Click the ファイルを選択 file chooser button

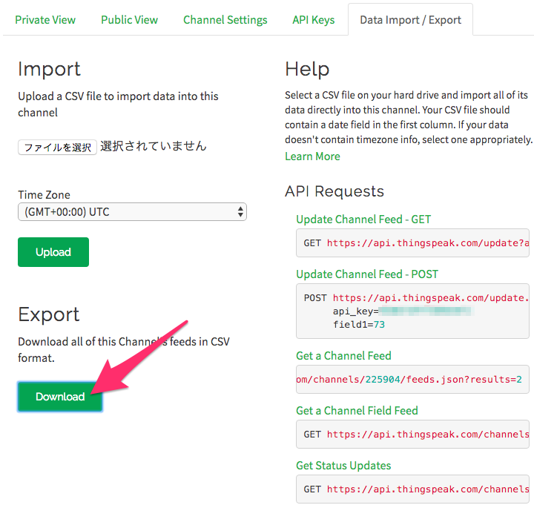57,147
